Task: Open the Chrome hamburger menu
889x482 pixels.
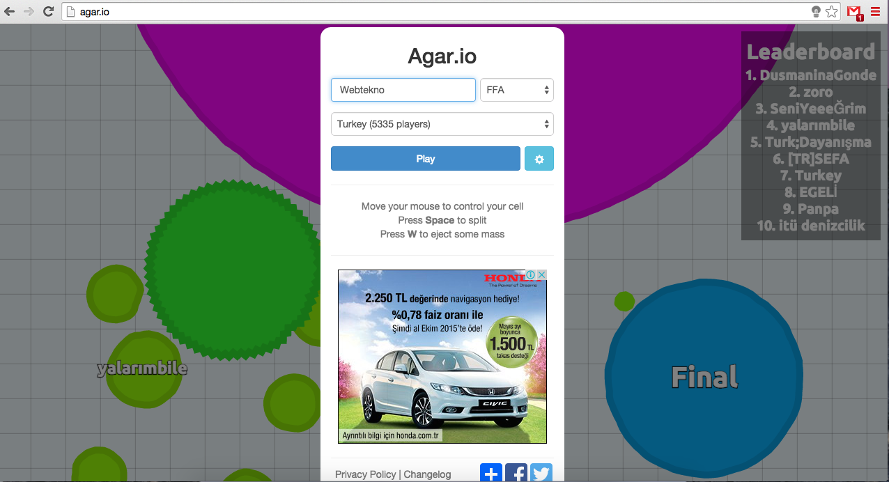Action: click(875, 11)
